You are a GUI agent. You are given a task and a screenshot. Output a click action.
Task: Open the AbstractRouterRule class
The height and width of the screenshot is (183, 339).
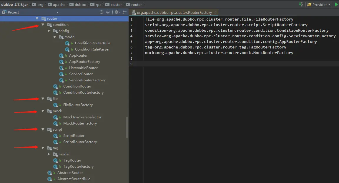(74, 179)
